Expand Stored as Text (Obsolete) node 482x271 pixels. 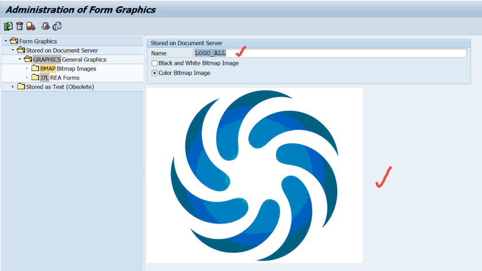click(13, 87)
